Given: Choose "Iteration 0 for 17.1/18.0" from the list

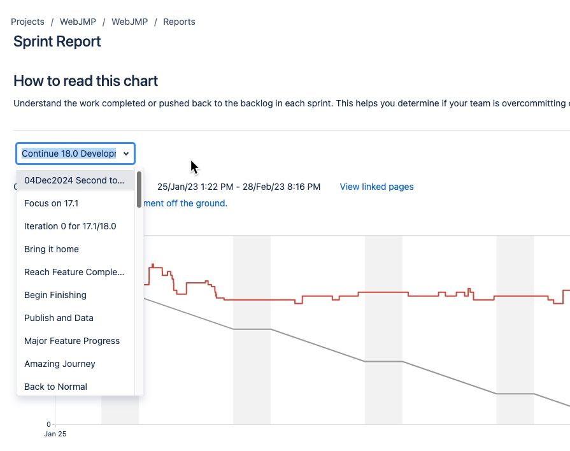Looking at the screenshot, I should pos(69,226).
